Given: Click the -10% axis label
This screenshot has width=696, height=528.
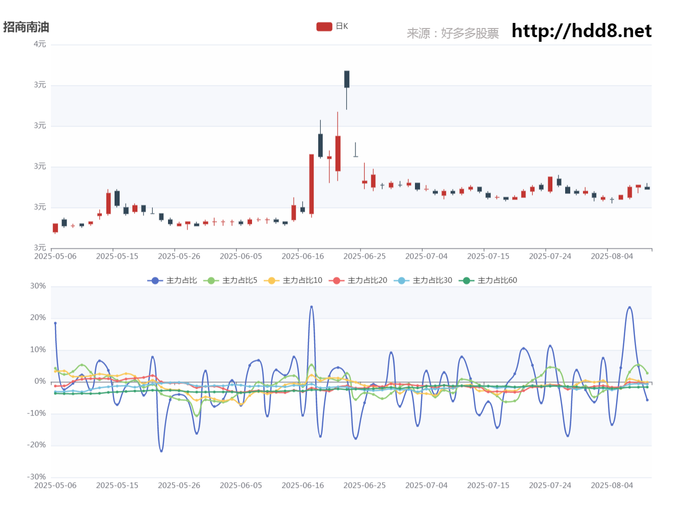Looking at the screenshot, I should 37,413.
